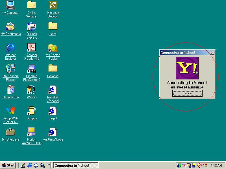Open Yahoo! Messenger from the system tray
Viewport: 226px width, 169px height.
[205, 165]
